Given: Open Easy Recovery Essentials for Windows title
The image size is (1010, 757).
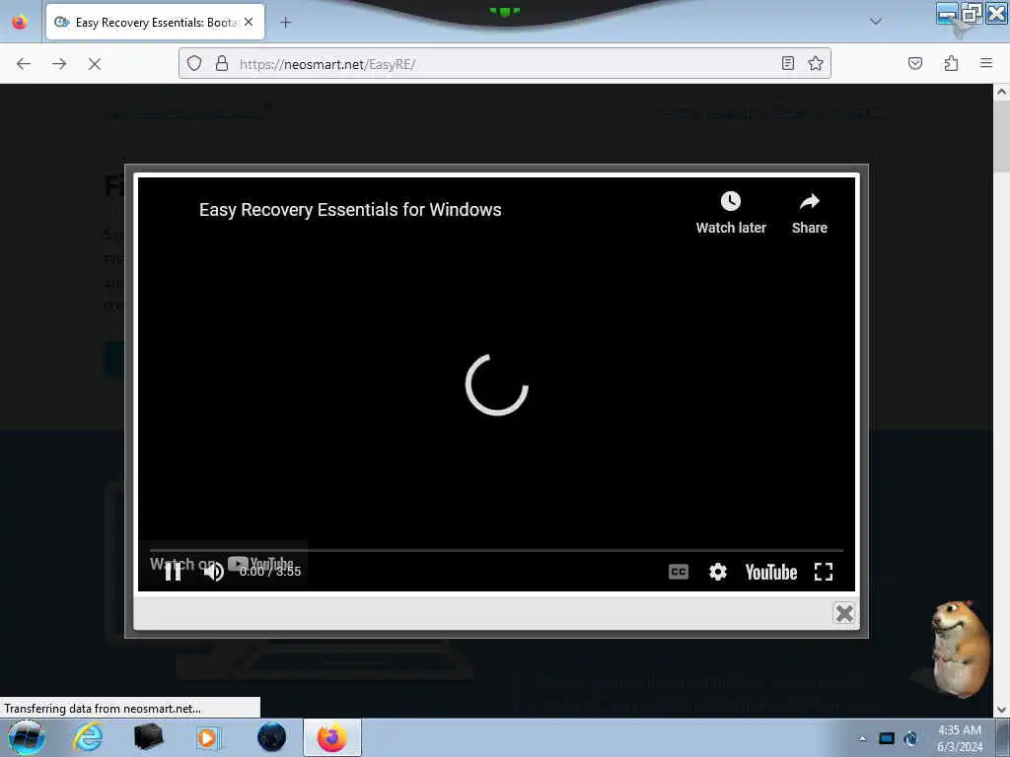Looking at the screenshot, I should click(x=350, y=210).
